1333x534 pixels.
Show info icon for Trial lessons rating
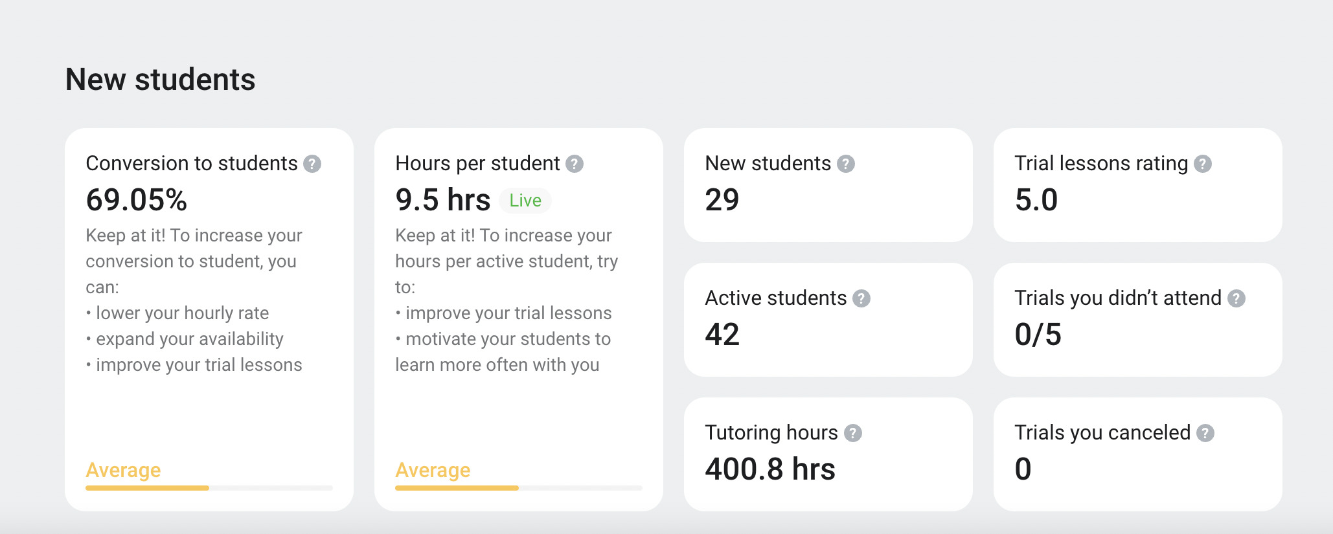(1203, 164)
